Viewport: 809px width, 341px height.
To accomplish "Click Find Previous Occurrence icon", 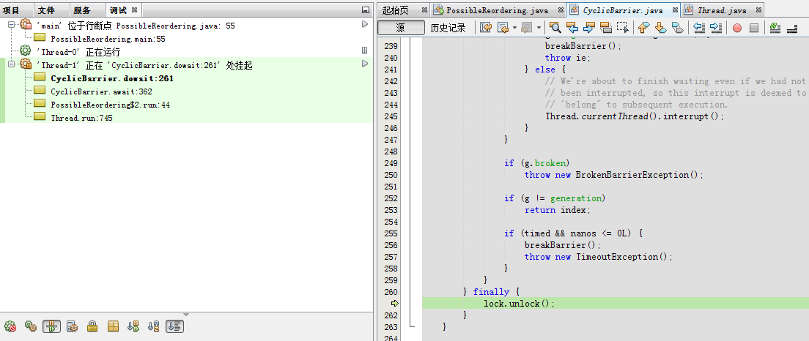I will (572, 28).
